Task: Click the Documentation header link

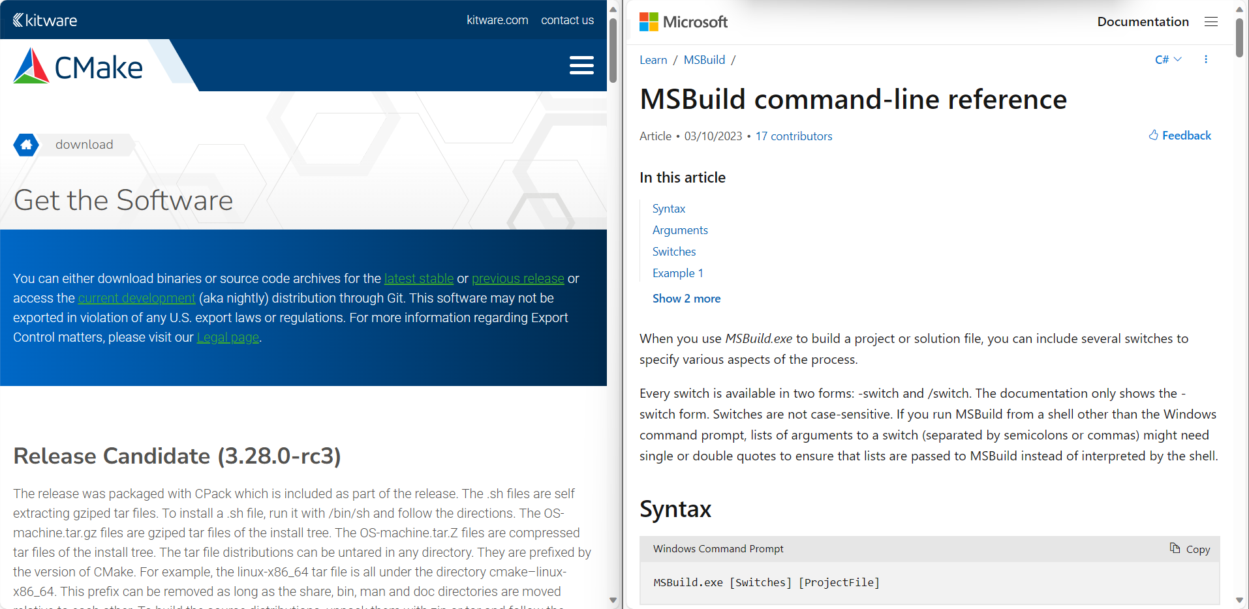Action: point(1143,22)
